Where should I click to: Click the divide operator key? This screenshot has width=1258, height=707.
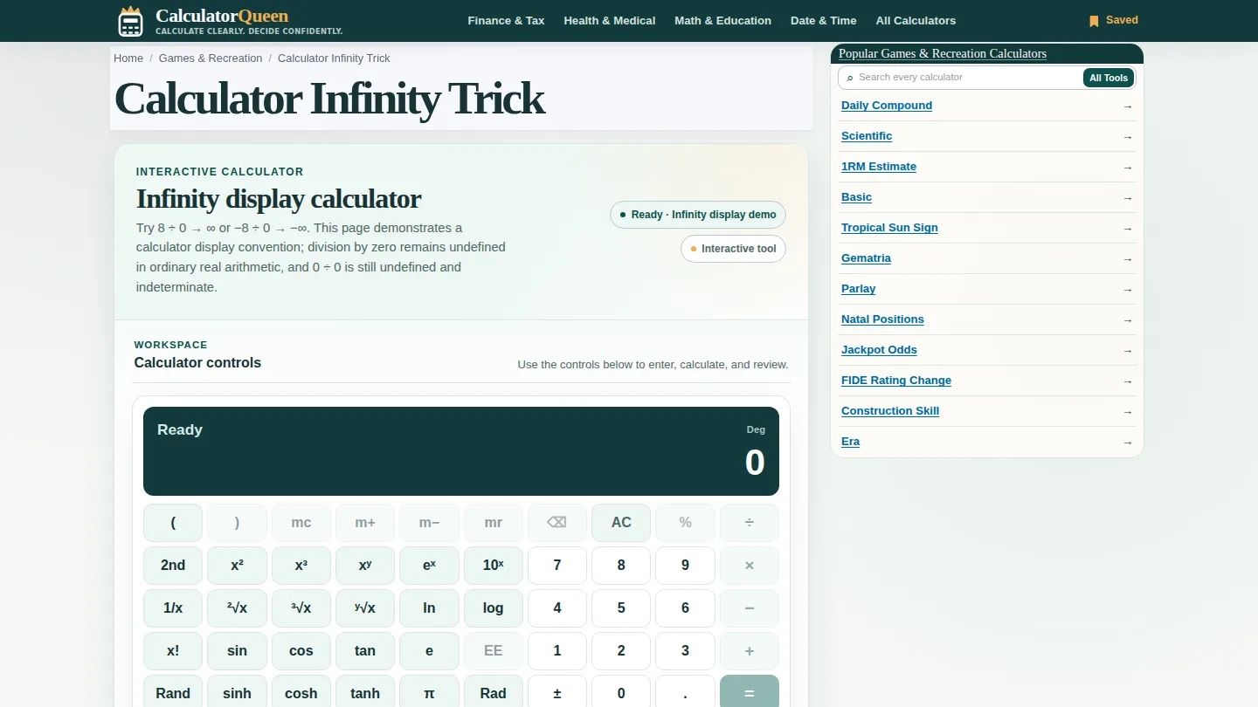click(749, 523)
